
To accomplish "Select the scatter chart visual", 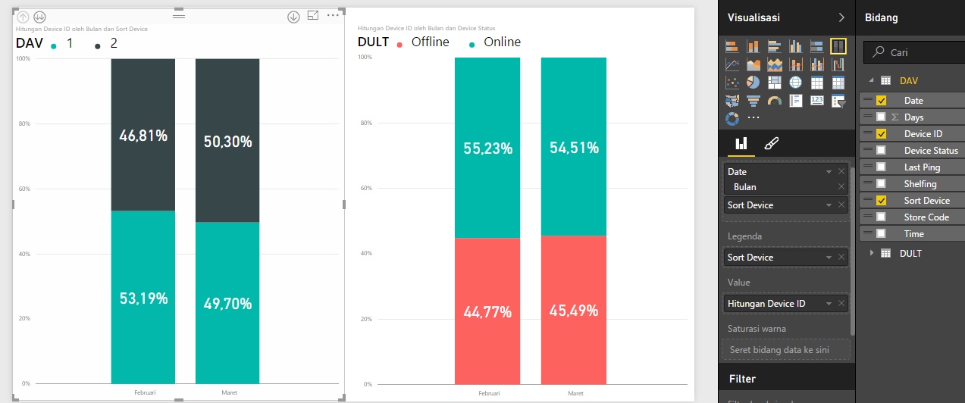I will tap(732, 83).
